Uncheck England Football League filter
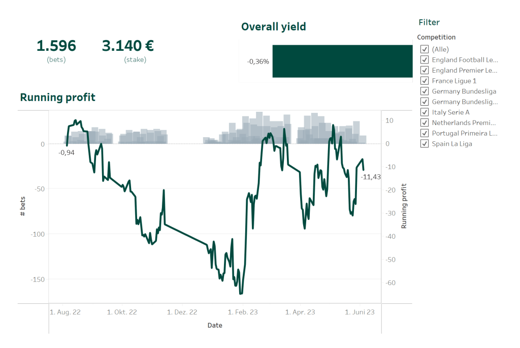The image size is (520, 348). click(x=425, y=59)
